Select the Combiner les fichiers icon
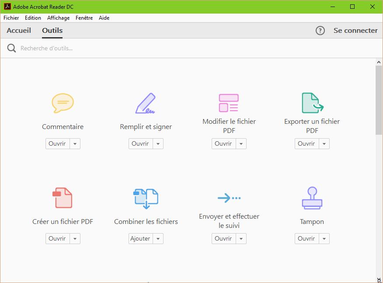 (146, 198)
